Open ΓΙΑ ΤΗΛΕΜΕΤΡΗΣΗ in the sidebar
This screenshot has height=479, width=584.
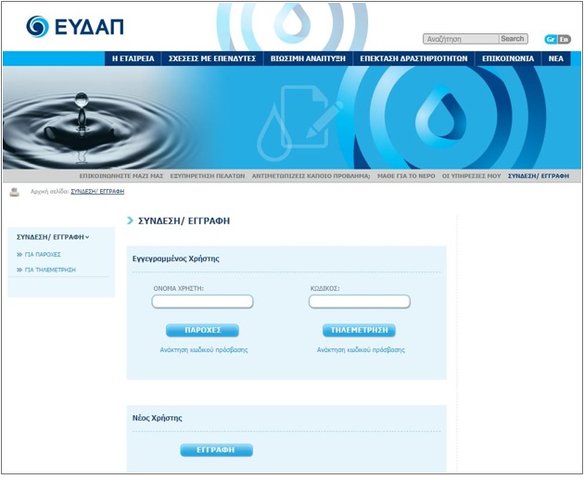tap(50, 270)
